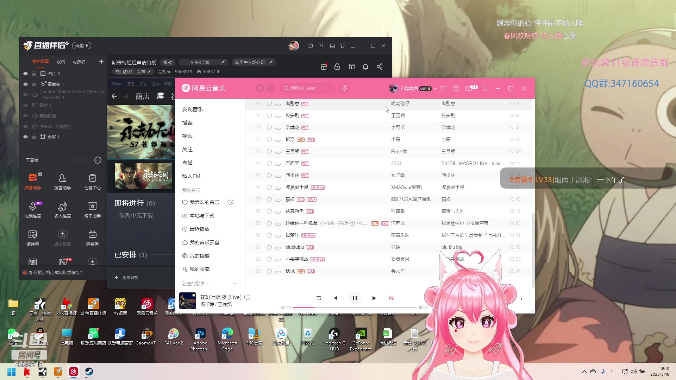Open Windows Start menu

11,372
